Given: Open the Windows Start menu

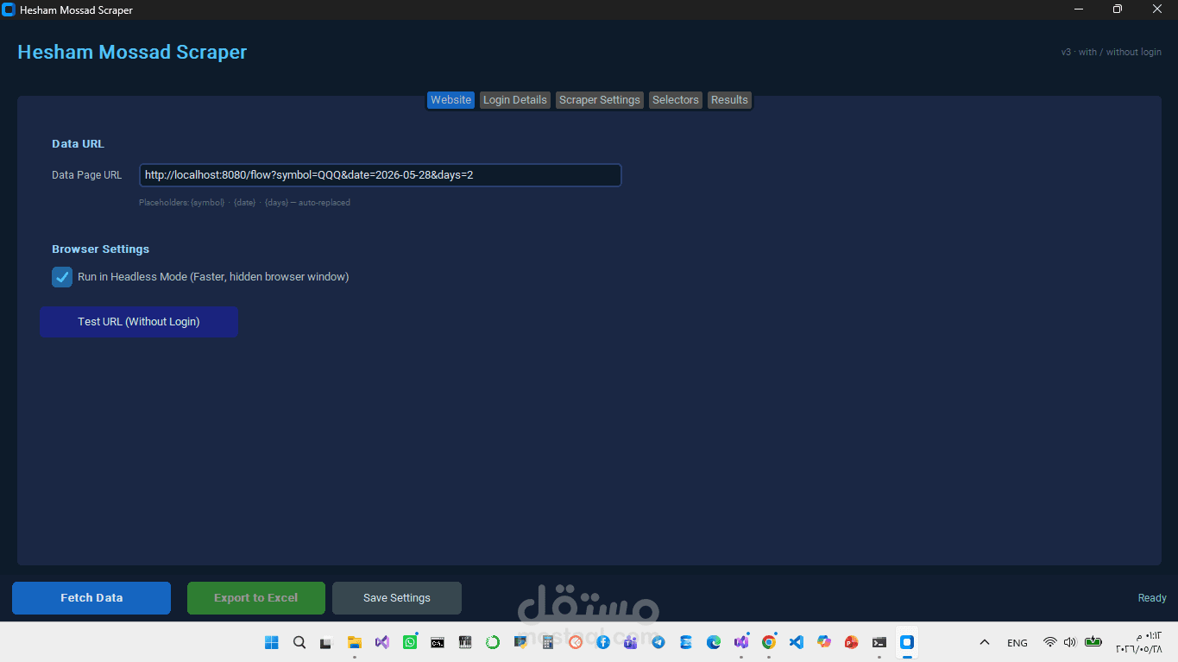Looking at the screenshot, I should (x=272, y=642).
